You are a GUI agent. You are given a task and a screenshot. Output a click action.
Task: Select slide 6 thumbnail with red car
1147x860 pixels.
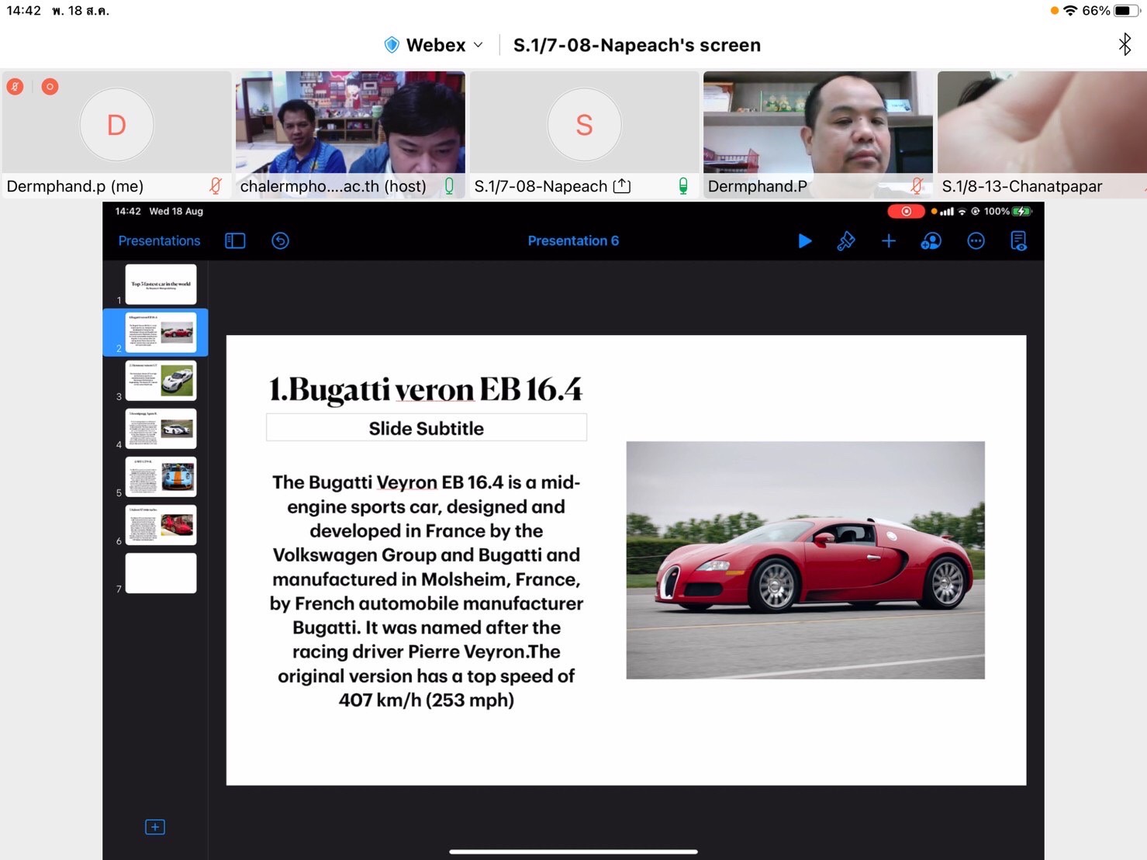[x=161, y=524]
